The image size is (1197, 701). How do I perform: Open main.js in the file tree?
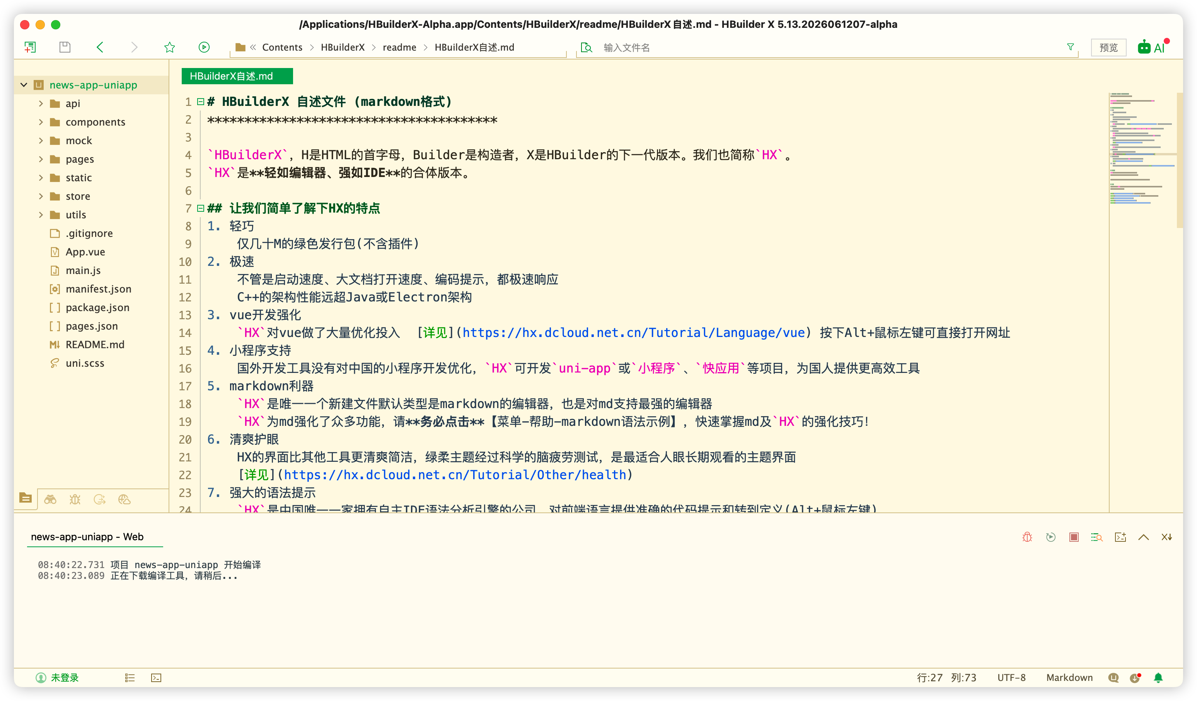[83, 271]
